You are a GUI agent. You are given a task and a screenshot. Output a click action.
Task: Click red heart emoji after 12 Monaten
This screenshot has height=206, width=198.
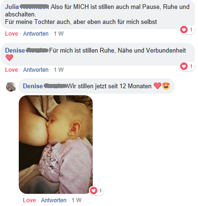[158, 86]
